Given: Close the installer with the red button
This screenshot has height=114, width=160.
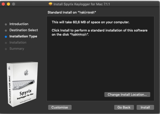Looking at the screenshot, I should 3,4.
